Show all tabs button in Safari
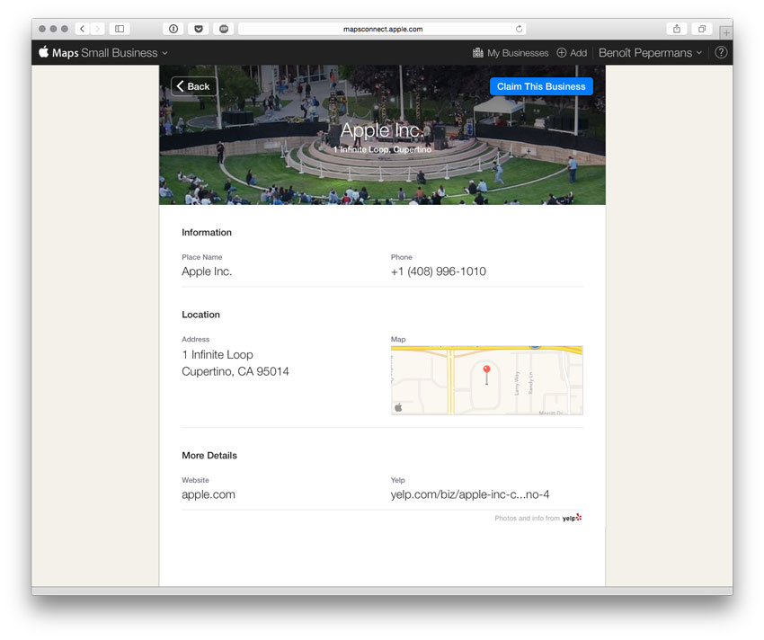This screenshot has height=640, width=764. [702, 29]
